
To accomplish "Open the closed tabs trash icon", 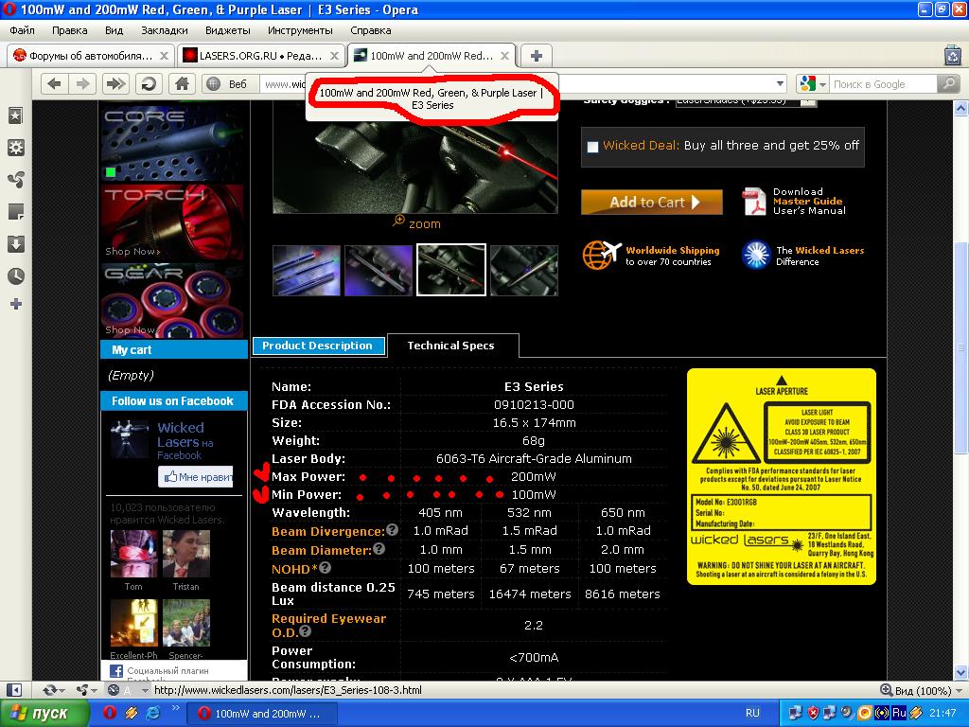I will (952, 56).
